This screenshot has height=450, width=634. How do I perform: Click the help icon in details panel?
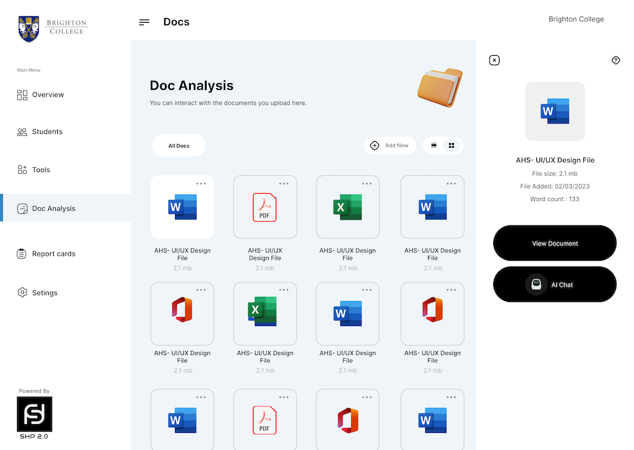coord(616,60)
